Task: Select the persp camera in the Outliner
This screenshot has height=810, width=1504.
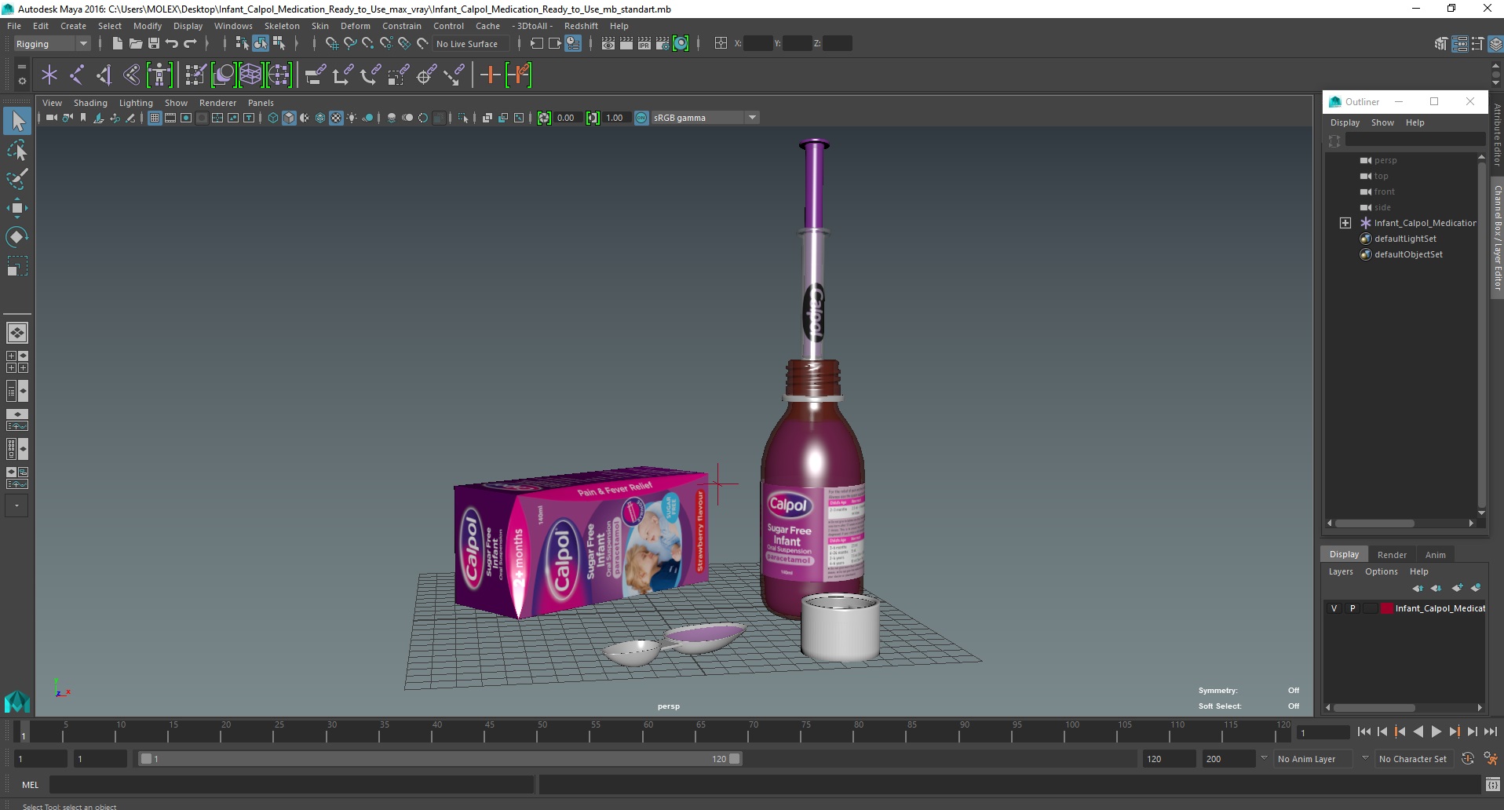Action: (x=1385, y=160)
